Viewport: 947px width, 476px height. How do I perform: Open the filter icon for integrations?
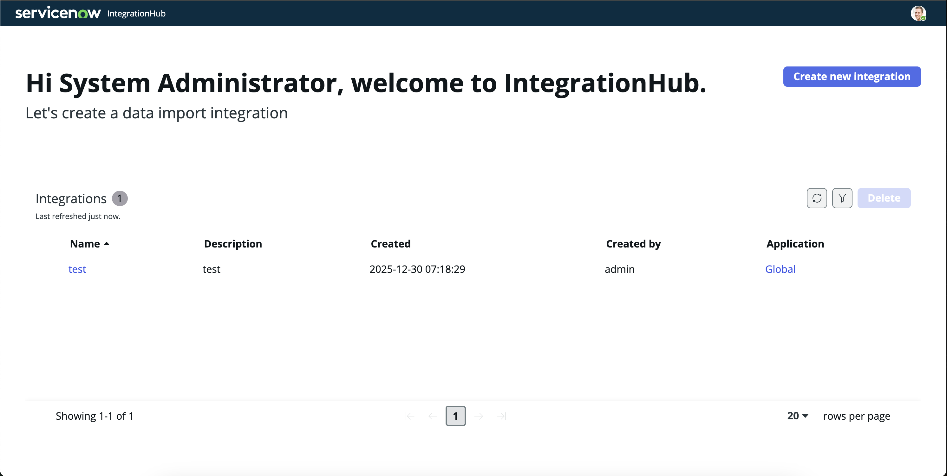842,198
